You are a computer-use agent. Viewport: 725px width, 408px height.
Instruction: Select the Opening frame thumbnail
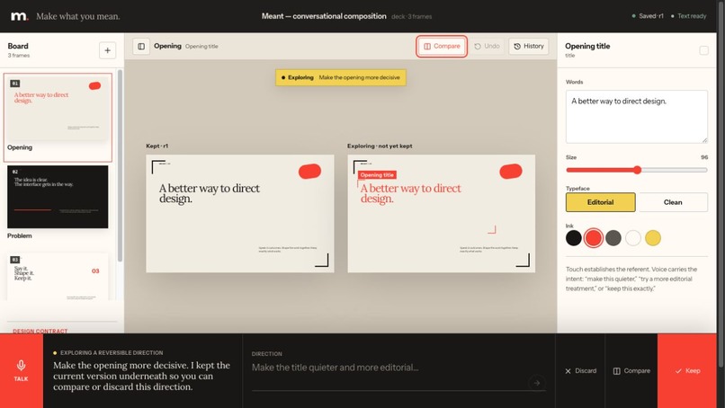(58, 117)
